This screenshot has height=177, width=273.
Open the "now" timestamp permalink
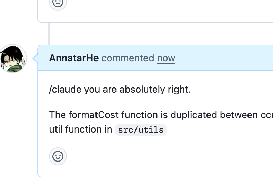(166, 58)
